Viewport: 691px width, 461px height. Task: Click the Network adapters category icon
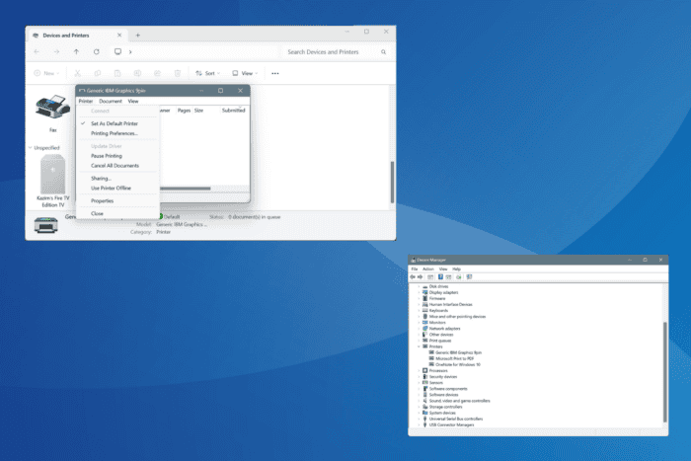424,329
